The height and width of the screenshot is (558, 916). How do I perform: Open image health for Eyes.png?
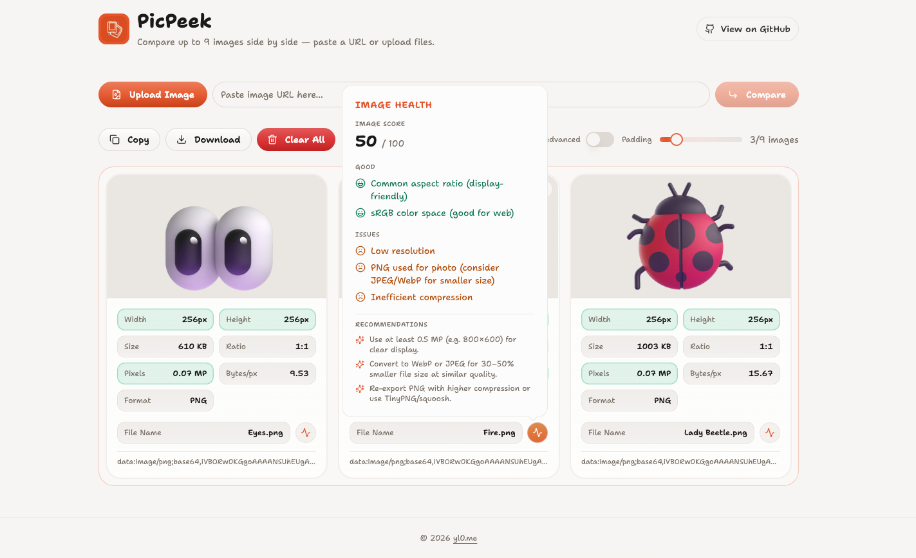click(305, 433)
